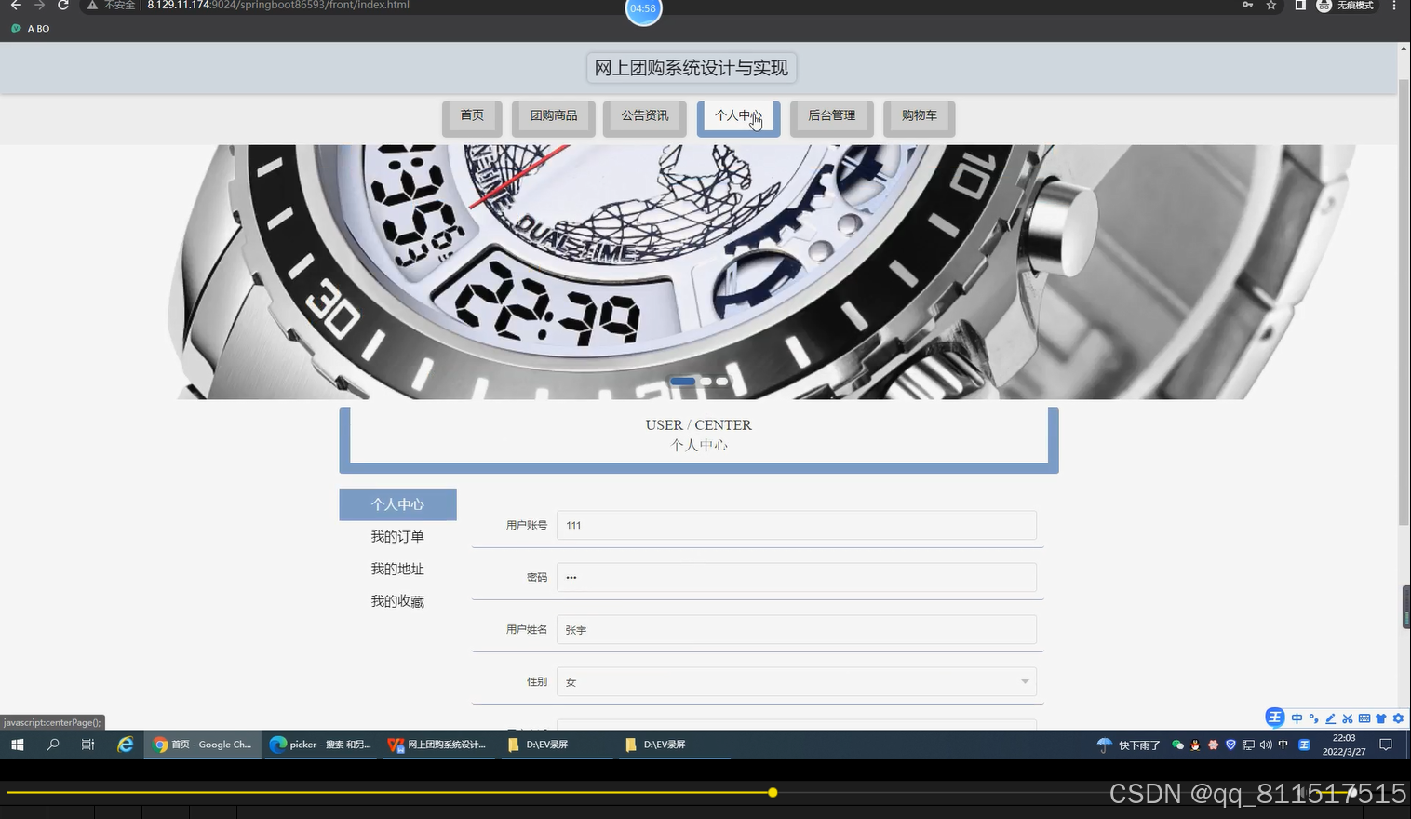
Task: Open 我的订单 in the sidebar
Action: coord(397,537)
